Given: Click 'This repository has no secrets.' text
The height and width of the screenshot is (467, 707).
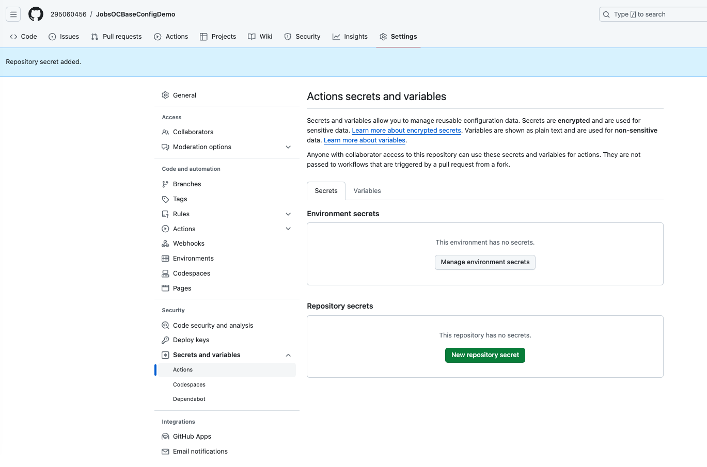Looking at the screenshot, I should 485,335.
